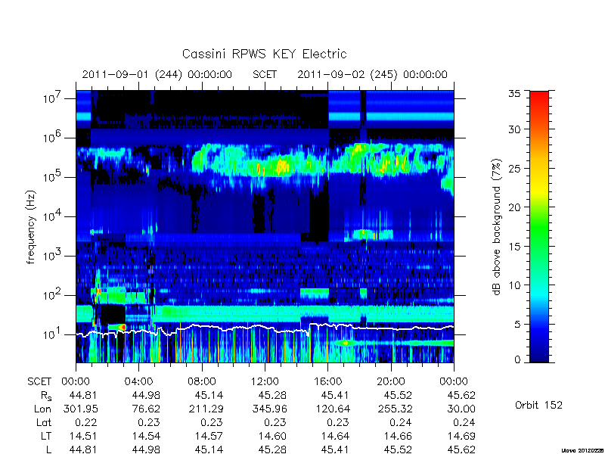Select longitude value '211.29'
The height and width of the screenshot is (454, 605).
[206, 409]
